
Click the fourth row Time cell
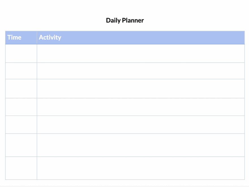click(21, 107)
